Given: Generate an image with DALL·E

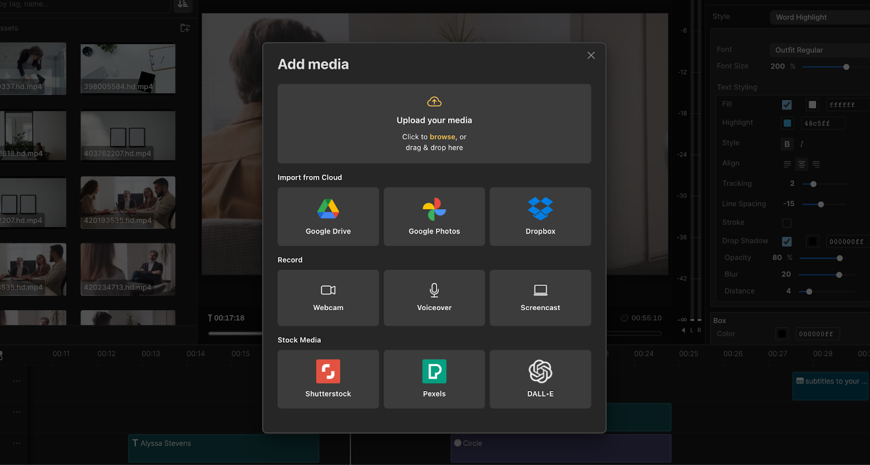Looking at the screenshot, I should 540,379.
